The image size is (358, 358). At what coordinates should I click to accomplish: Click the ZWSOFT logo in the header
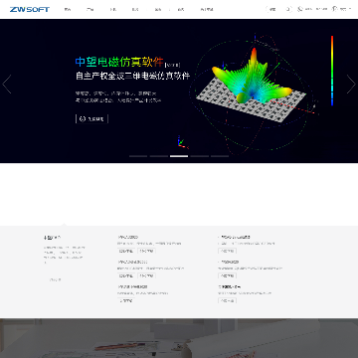(30, 9)
